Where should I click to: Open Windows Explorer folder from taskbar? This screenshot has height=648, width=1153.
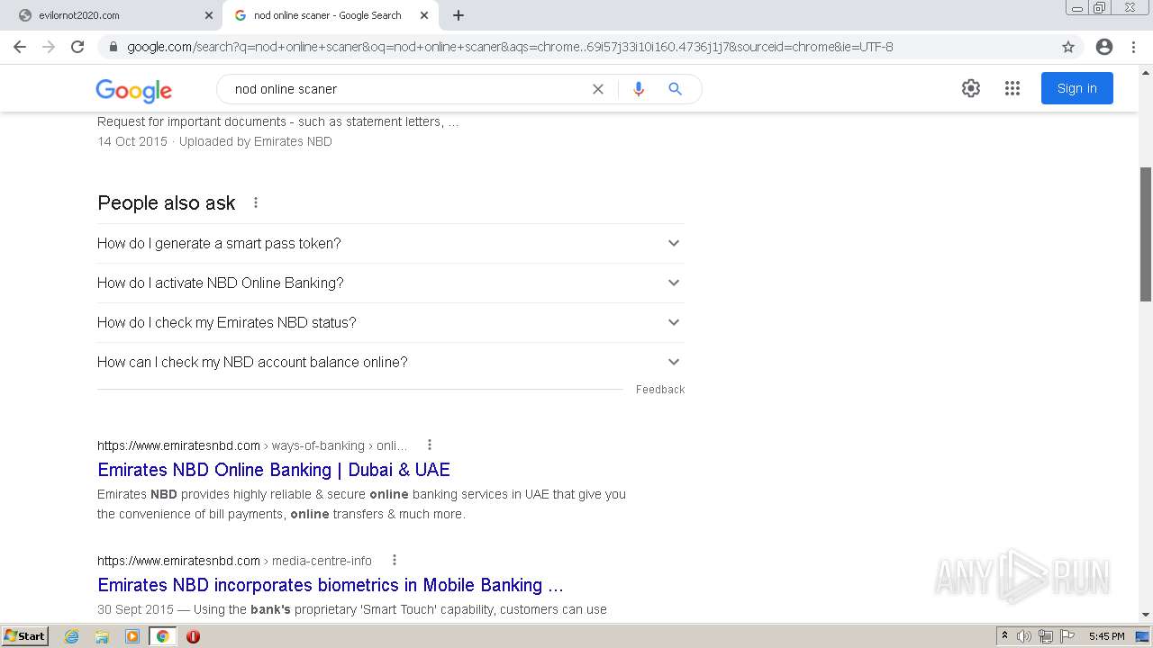click(x=102, y=636)
